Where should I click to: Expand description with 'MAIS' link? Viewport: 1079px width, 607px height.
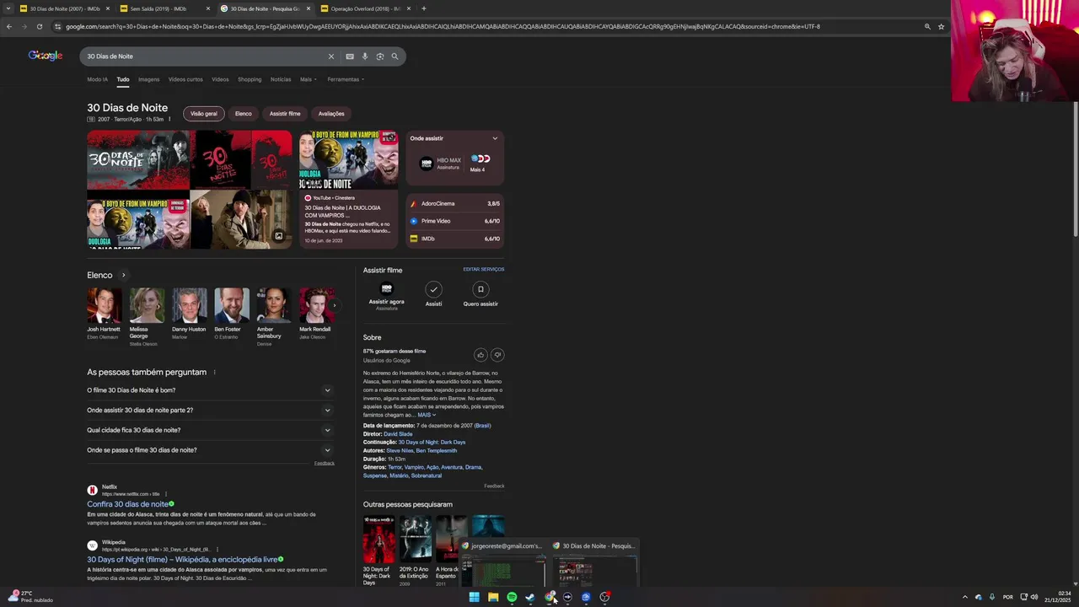click(x=426, y=415)
